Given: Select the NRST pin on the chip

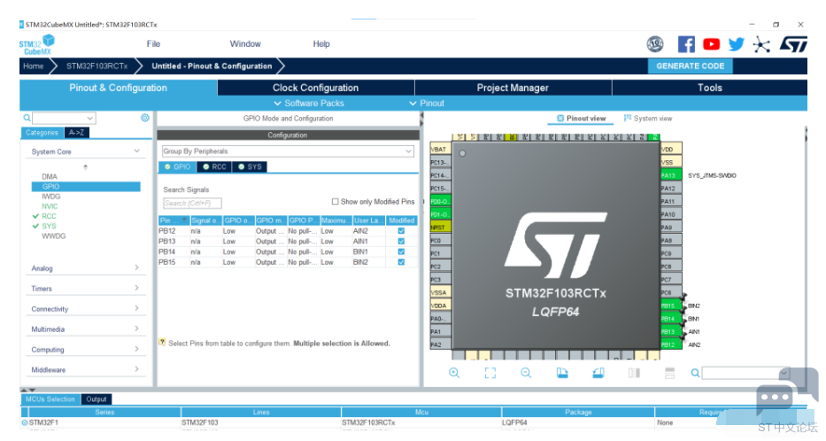Looking at the screenshot, I should (440, 228).
